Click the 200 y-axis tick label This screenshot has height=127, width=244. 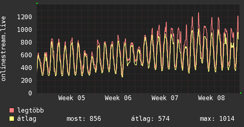[26, 80]
